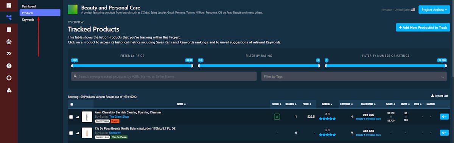Sort table by Sellers column
Screen dimensions: 454x143
291,104
